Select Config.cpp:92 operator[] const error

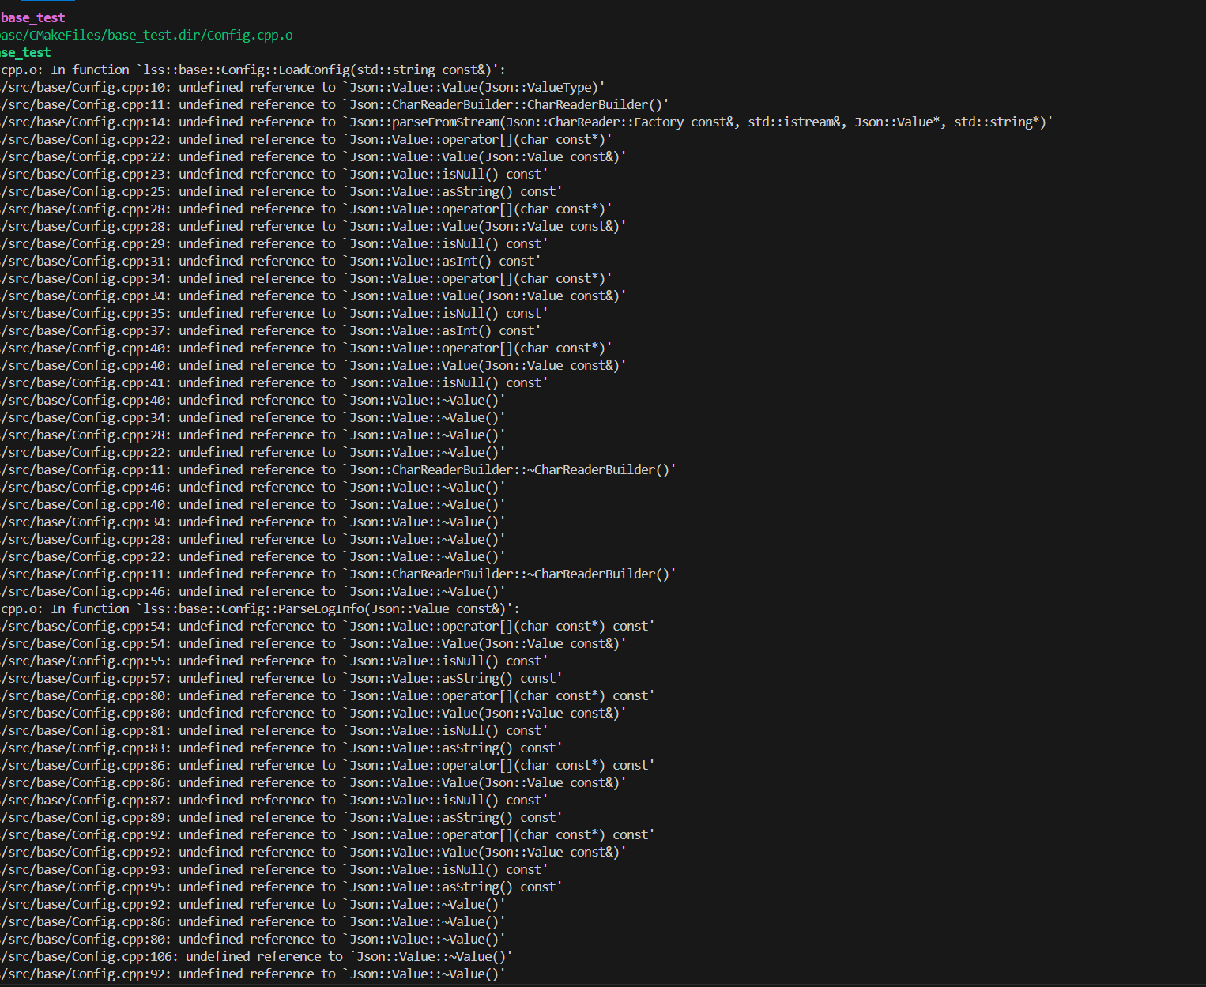click(x=328, y=834)
